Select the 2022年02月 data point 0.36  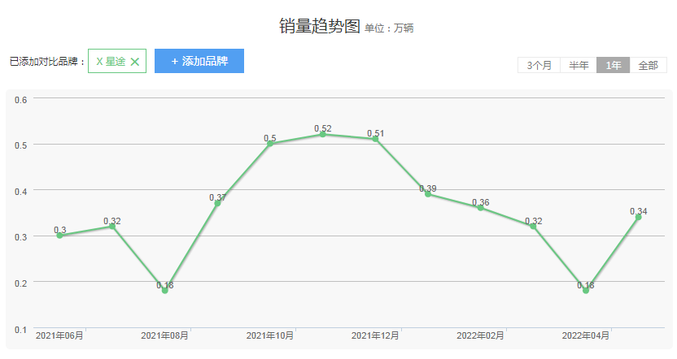(480, 208)
